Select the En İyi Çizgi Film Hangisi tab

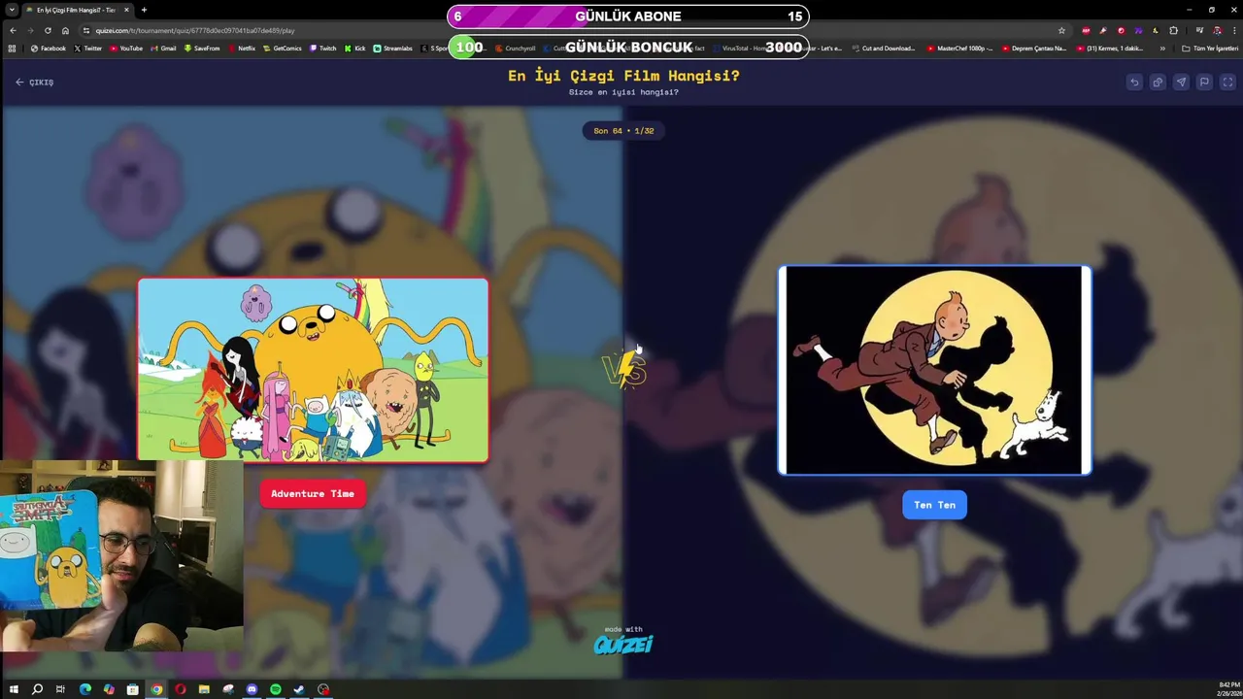(x=76, y=10)
